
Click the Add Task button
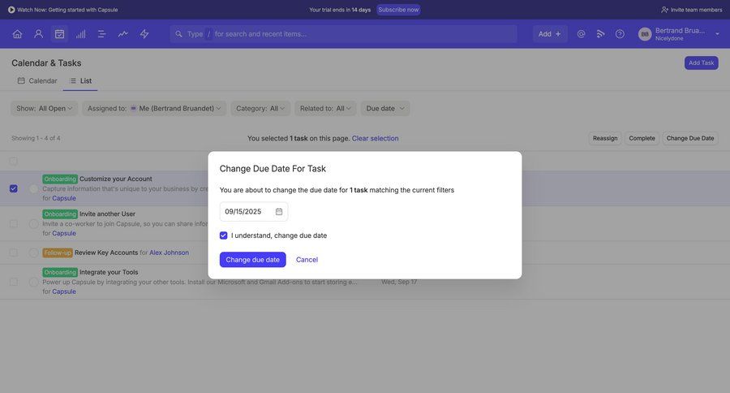click(x=701, y=63)
